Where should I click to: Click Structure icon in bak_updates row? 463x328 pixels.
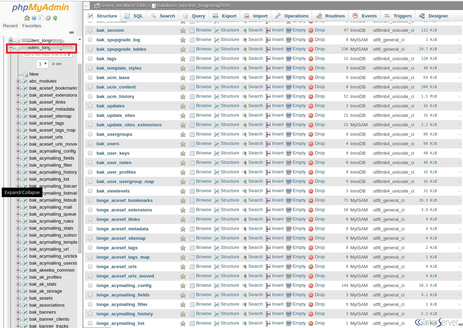(217, 106)
